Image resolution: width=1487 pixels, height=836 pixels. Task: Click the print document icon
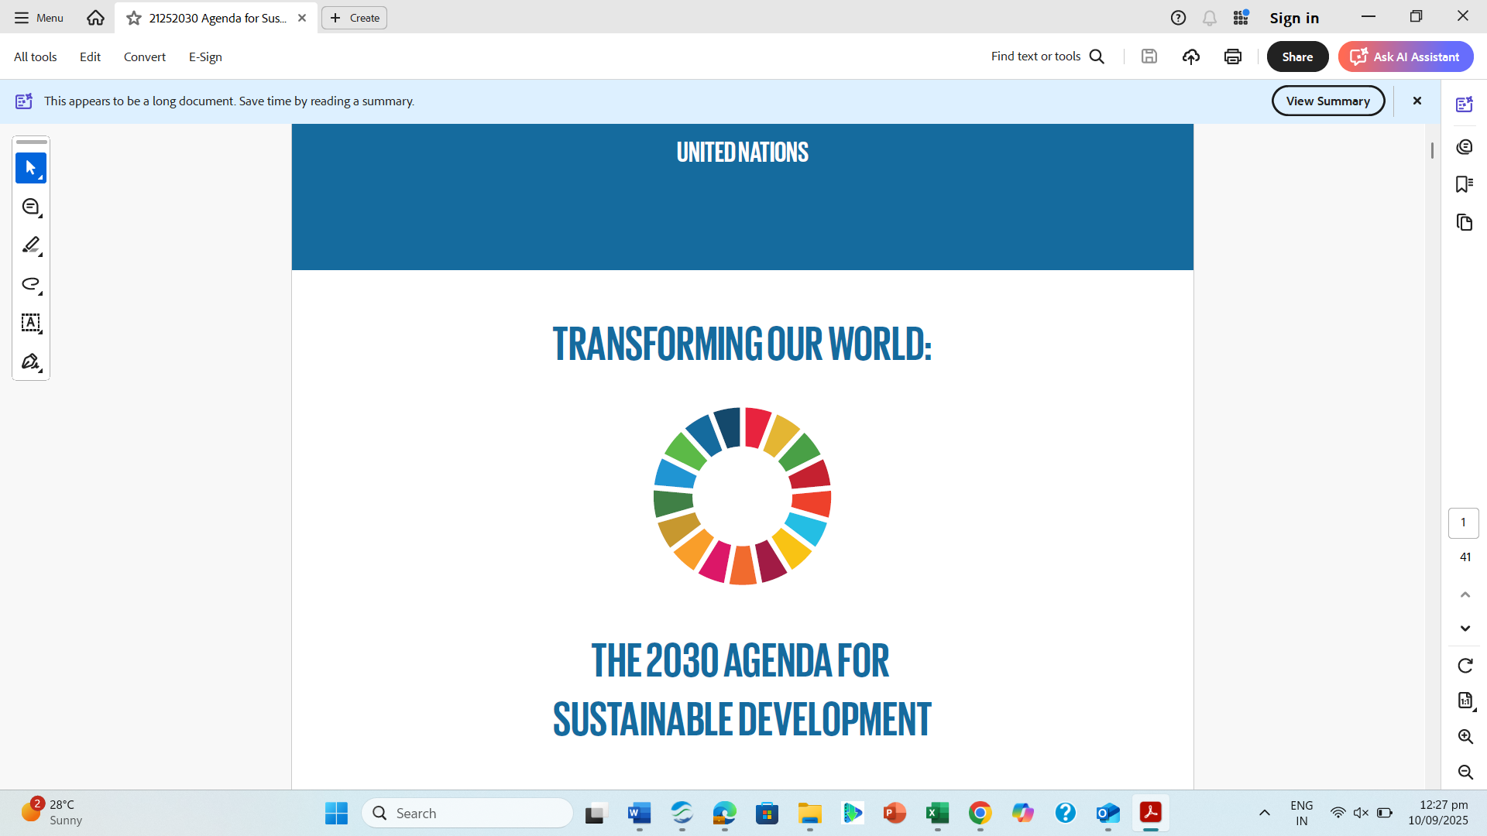1233,57
